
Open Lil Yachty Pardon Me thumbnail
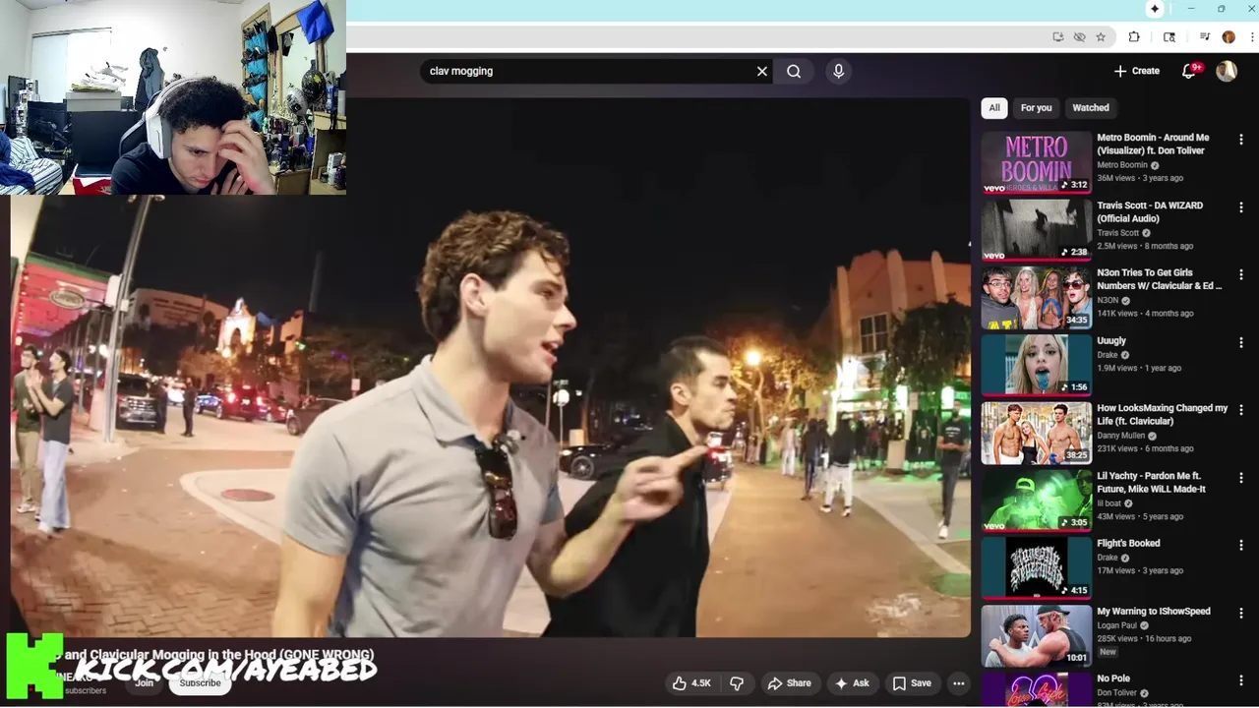click(1037, 500)
